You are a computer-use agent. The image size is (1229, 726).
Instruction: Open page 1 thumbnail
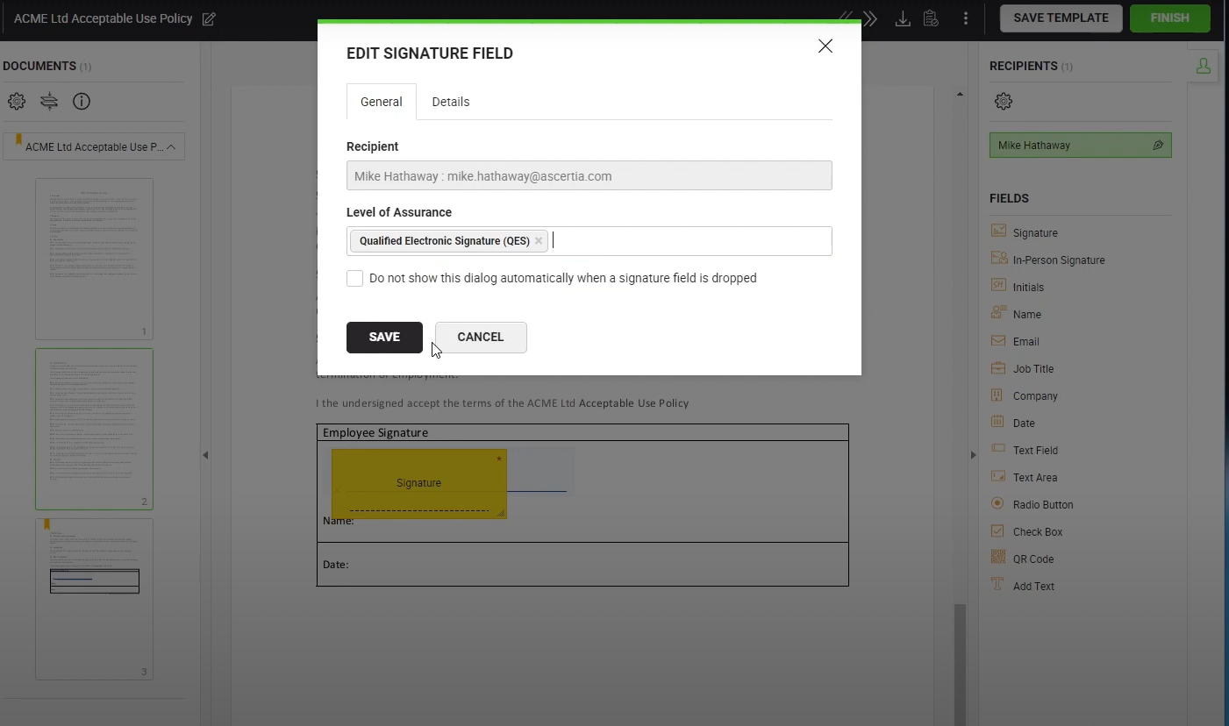(94, 259)
